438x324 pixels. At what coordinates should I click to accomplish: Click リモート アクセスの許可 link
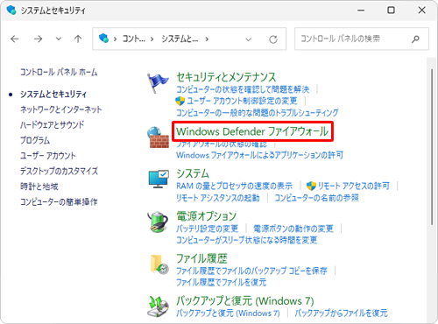[354, 186]
